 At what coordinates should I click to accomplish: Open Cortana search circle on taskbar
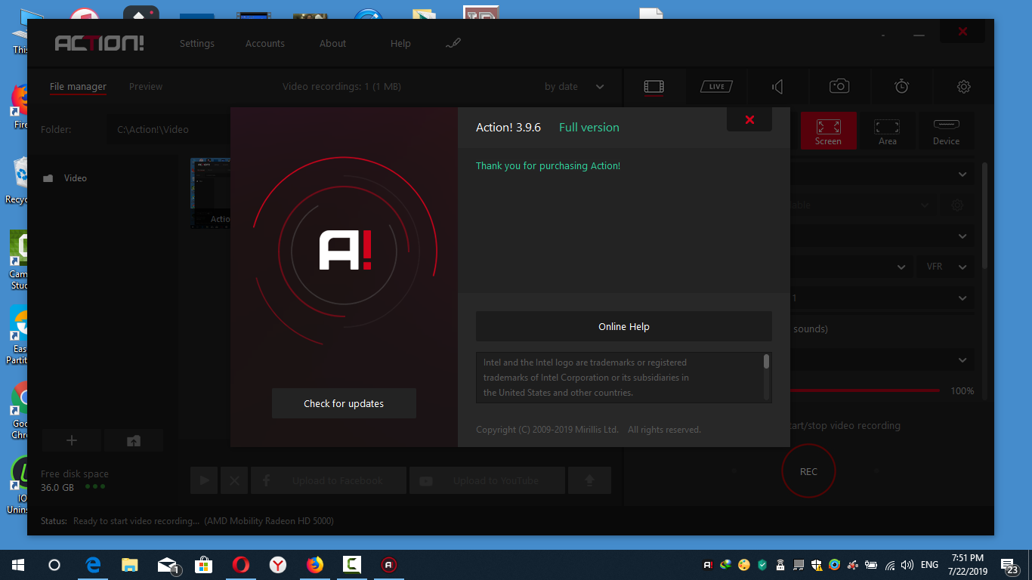pyautogui.click(x=54, y=565)
